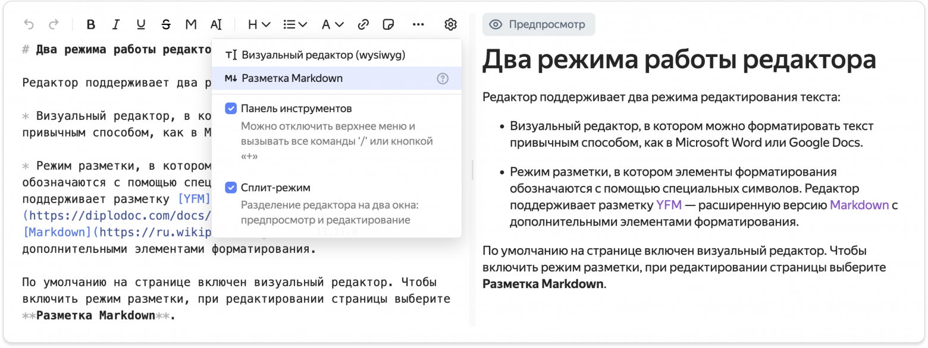The width and height of the screenshot is (928, 348).
Task: Toggle bold formatting in the toolbar
Action: pyautogui.click(x=91, y=24)
